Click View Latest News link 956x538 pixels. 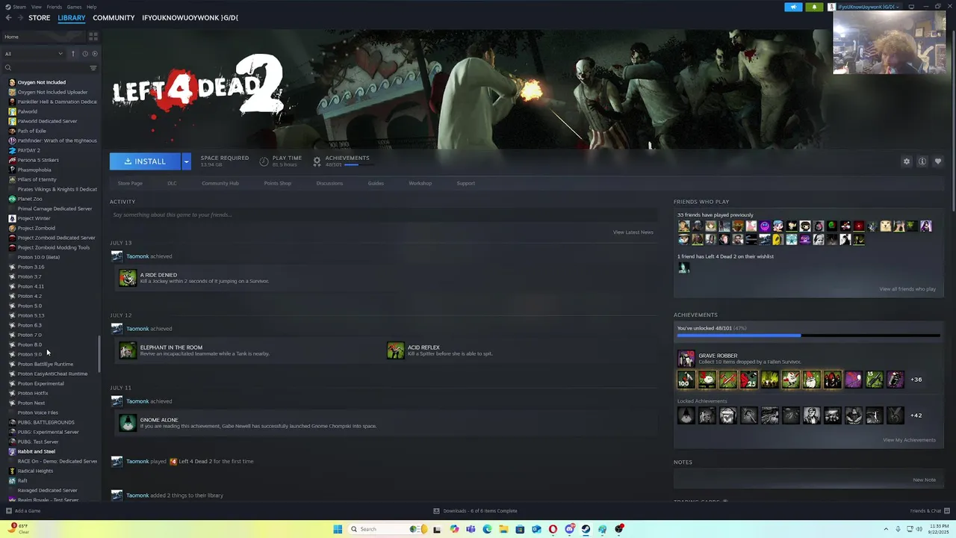click(633, 232)
